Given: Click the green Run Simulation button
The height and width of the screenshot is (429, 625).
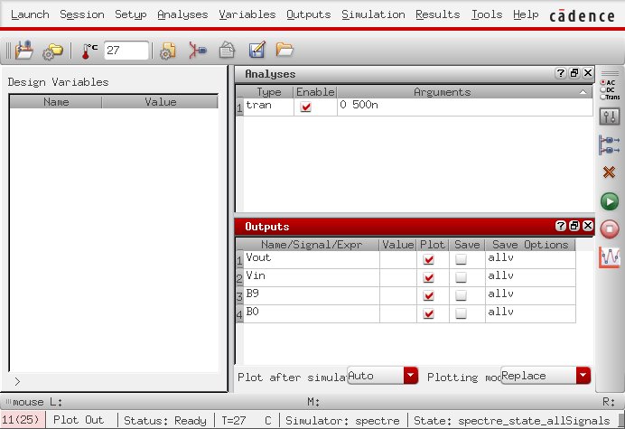Looking at the screenshot, I should 610,201.
